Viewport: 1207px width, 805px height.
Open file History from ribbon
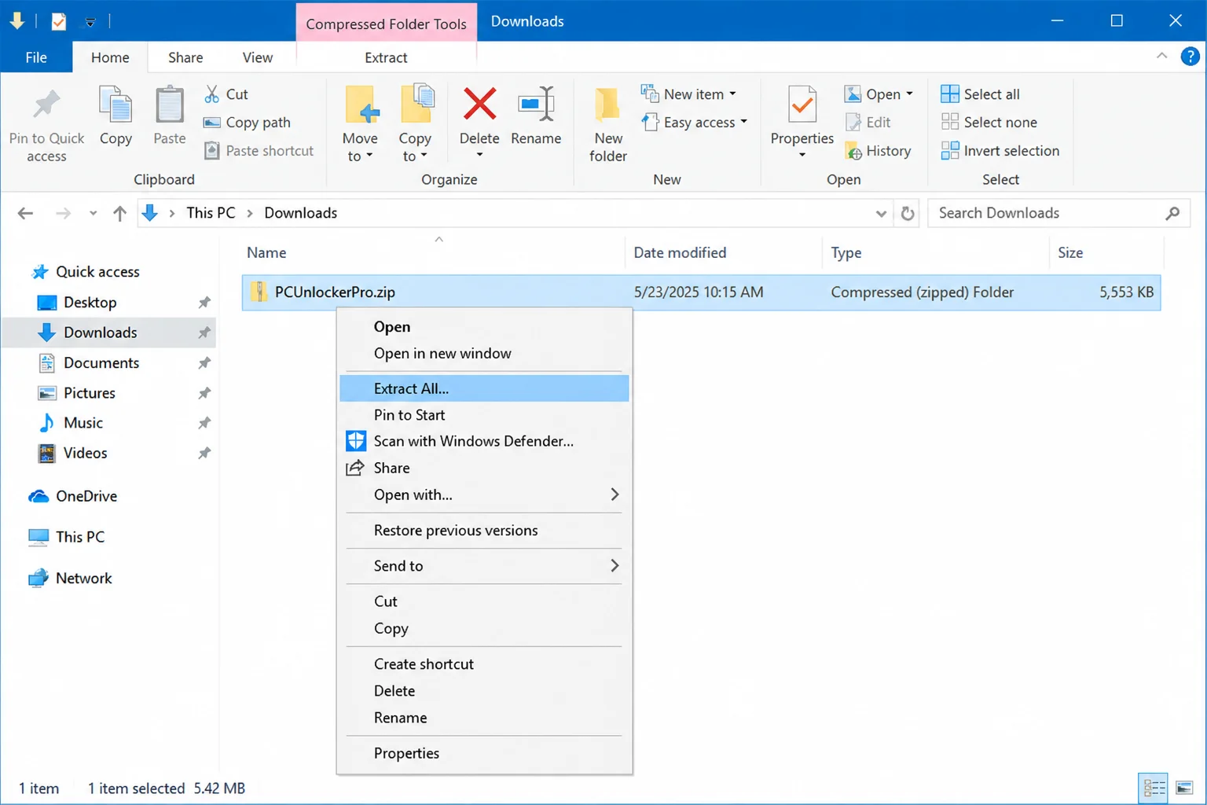(x=878, y=151)
